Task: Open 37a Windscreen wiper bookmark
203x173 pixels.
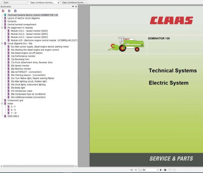Action: [22, 91]
